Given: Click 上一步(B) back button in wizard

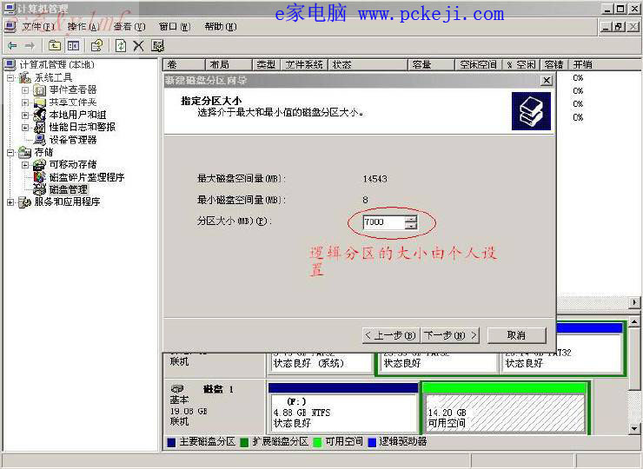Looking at the screenshot, I should 389,335.
